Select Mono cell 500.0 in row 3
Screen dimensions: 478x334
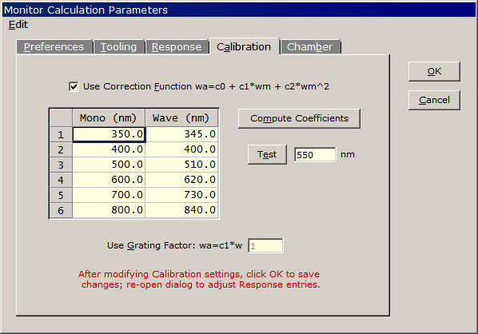(x=109, y=165)
